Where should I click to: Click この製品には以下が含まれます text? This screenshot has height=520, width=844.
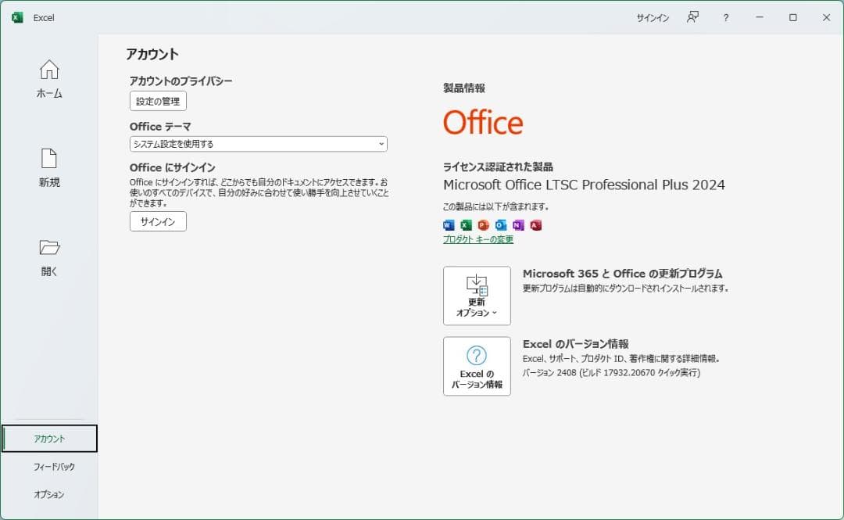tap(495, 206)
